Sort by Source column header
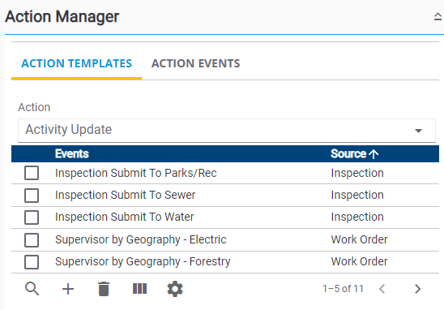444x310 pixels. pyautogui.click(x=354, y=153)
